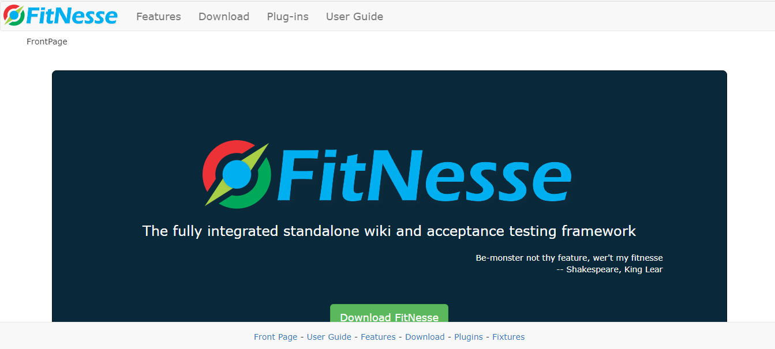Viewport: 775px width, 349px height.
Task: Select the compass icon in the hero banner
Action: 237,173
